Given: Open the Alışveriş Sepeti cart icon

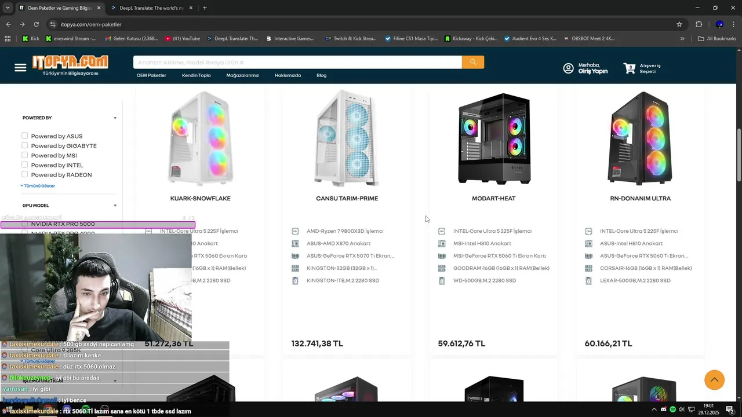Looking at the screenshot, I should click(x=630, y=68).
